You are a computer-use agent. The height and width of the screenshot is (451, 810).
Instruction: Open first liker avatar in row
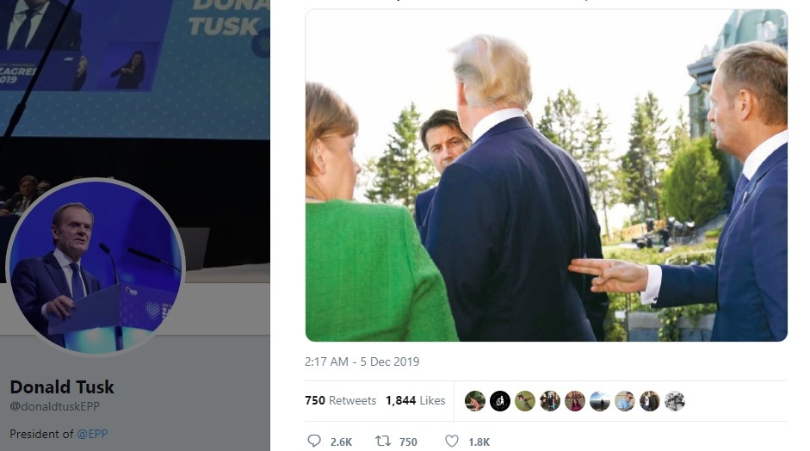[x=475, y=401]
